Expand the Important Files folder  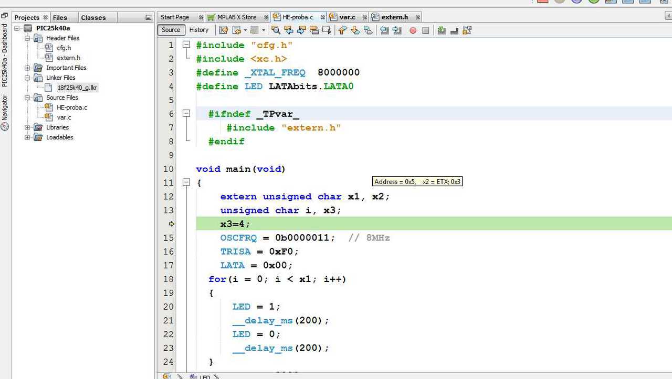click(x=27, y=68)
